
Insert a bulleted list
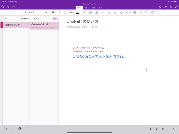[x=90, y=12]
